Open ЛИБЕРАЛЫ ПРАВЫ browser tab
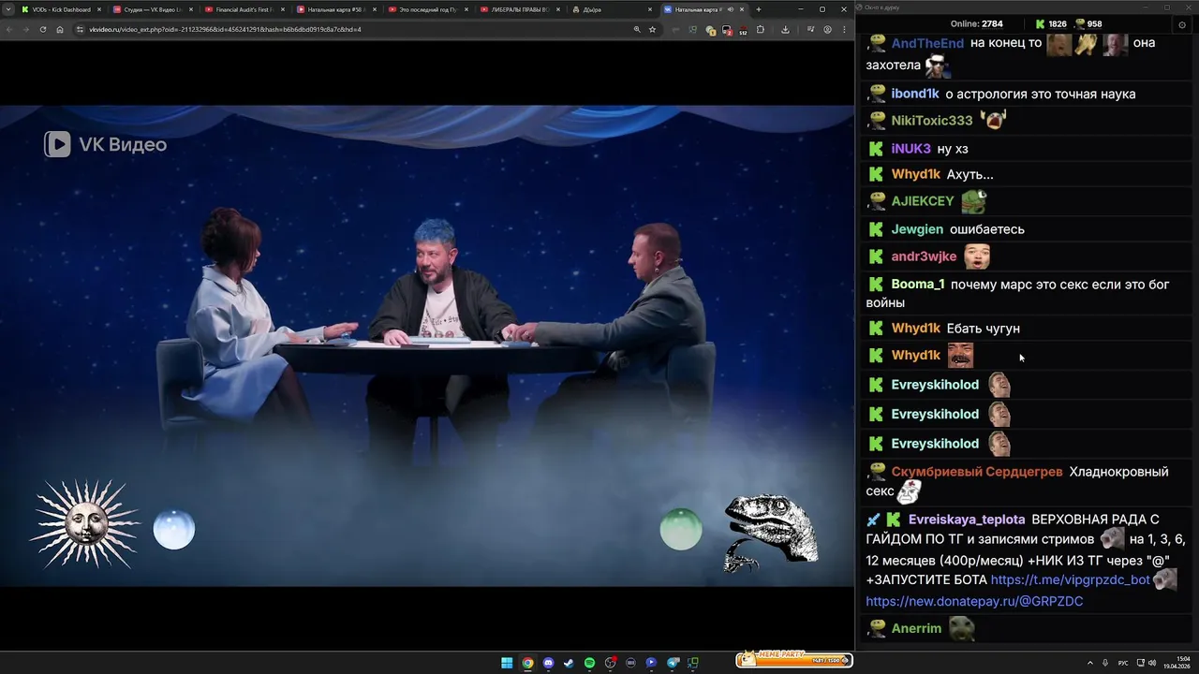Screen dimensions: 1199x674 [x=519, y=9]
